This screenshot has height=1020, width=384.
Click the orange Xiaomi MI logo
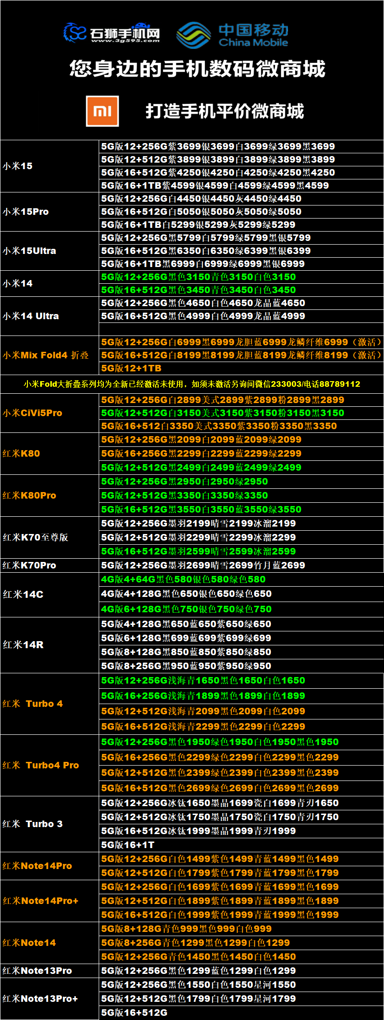tap(102, 111)
